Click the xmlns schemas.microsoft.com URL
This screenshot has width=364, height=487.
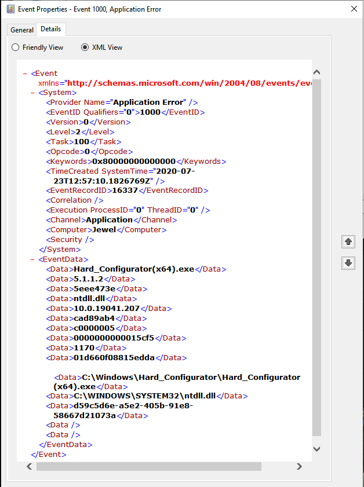[190, 83]
